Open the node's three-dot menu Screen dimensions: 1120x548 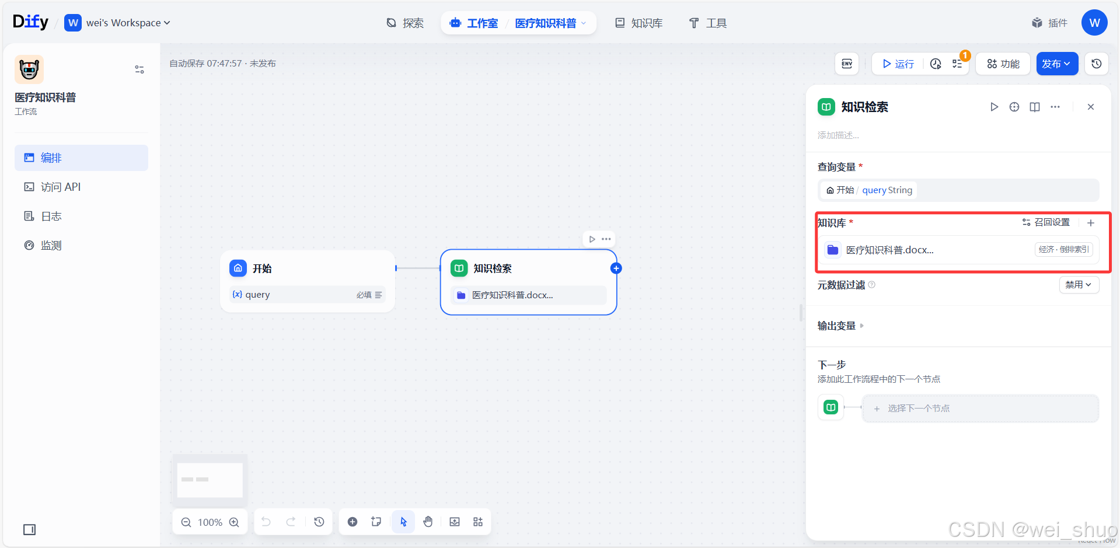tap(606, 239)
